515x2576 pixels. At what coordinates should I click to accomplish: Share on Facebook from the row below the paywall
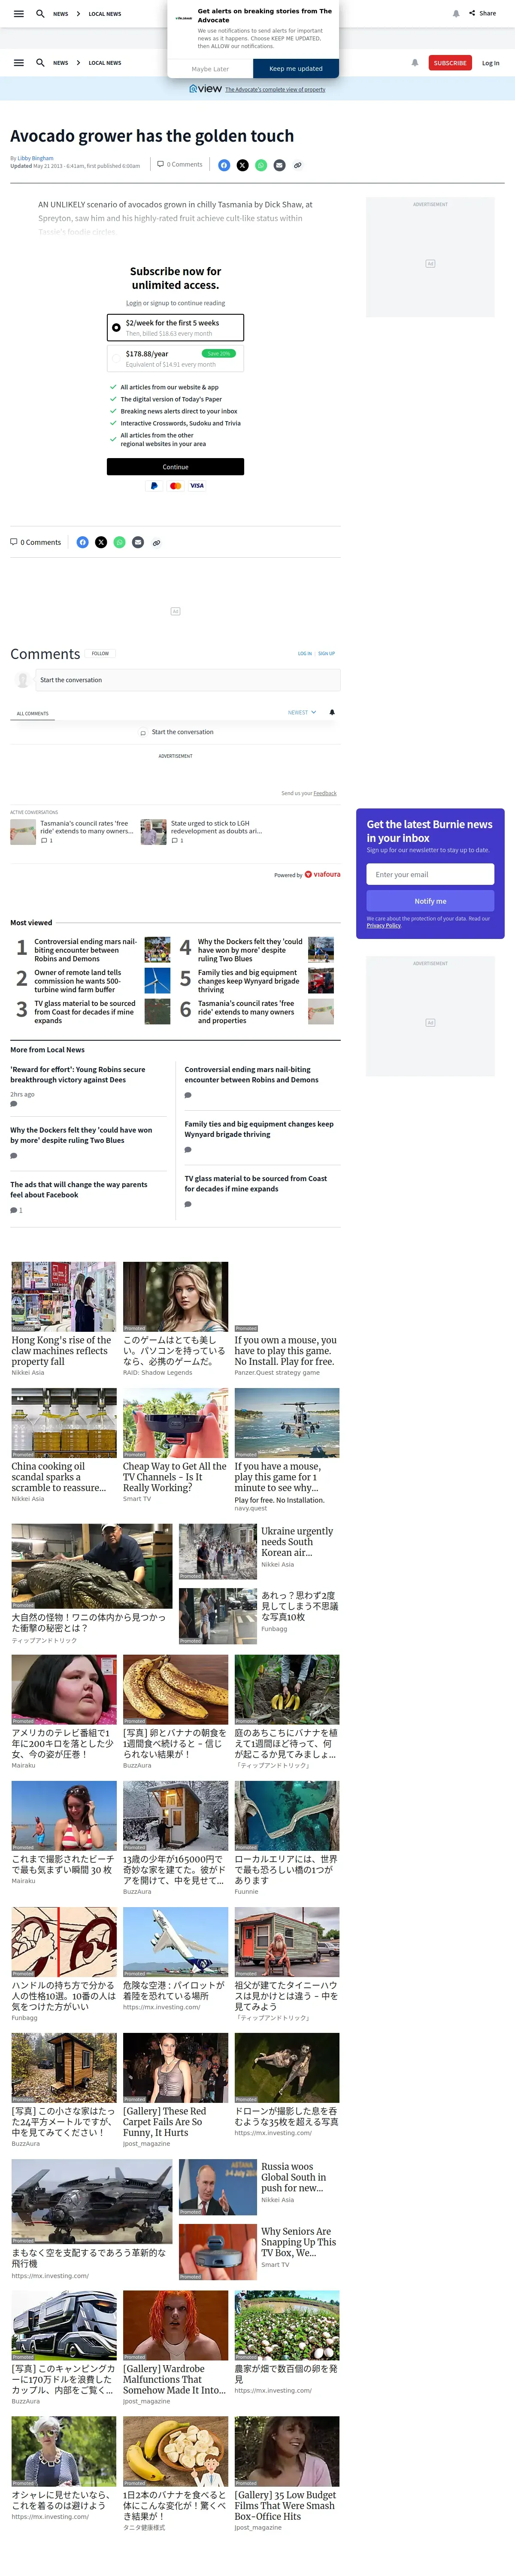click(x=82, y=542)
